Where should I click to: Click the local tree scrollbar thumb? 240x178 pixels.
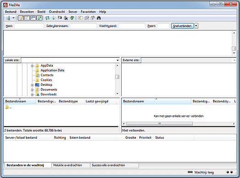click(117, 77)
